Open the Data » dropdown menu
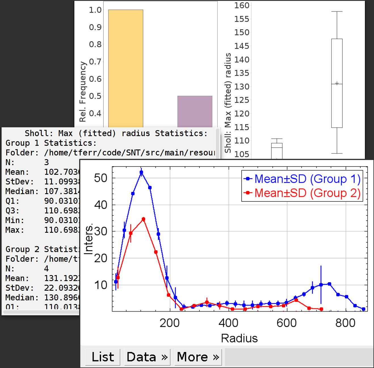 (147, 357)
